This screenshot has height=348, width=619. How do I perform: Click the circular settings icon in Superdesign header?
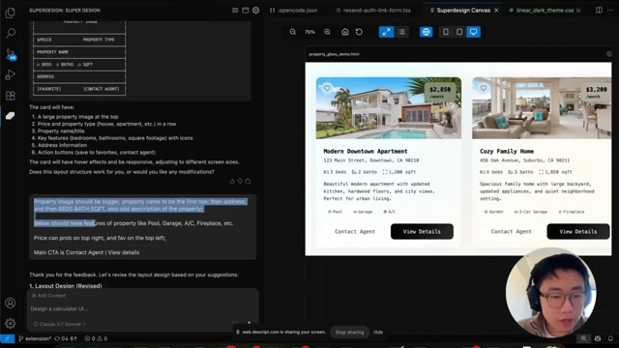point(255,11)
